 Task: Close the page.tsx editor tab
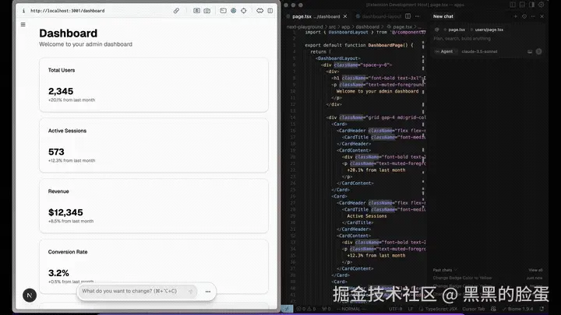(345, 16)
